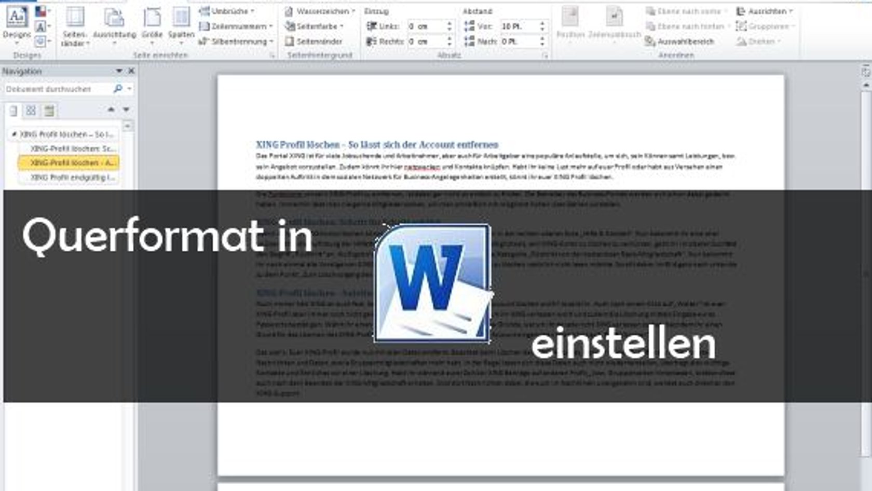
Task: Select heading 'XING Profil löschen – So l...'
Action: point(63,134)
